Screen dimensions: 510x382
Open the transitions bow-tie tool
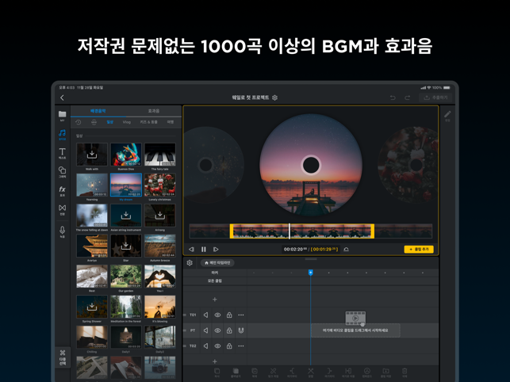pos(62,209)
